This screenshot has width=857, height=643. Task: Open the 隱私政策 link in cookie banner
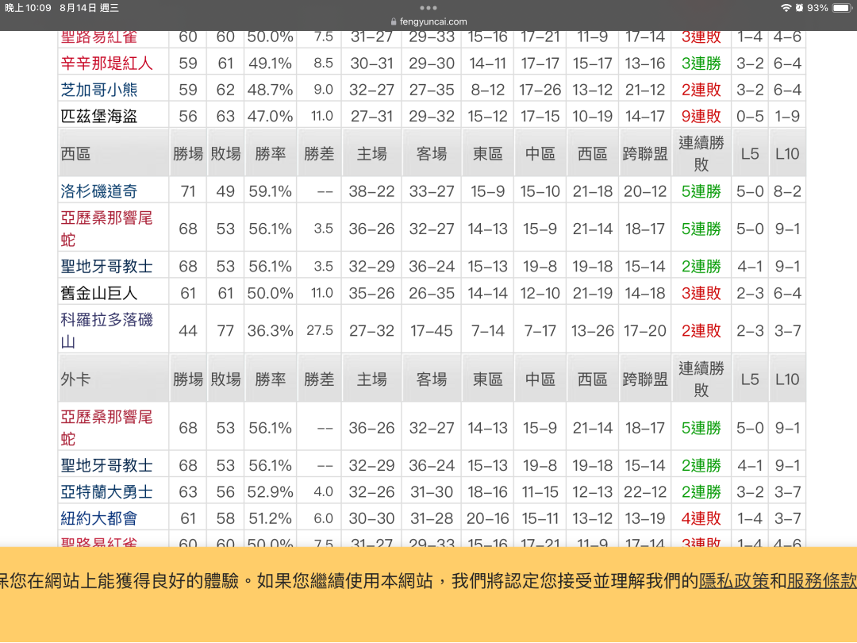pos(734,580)
